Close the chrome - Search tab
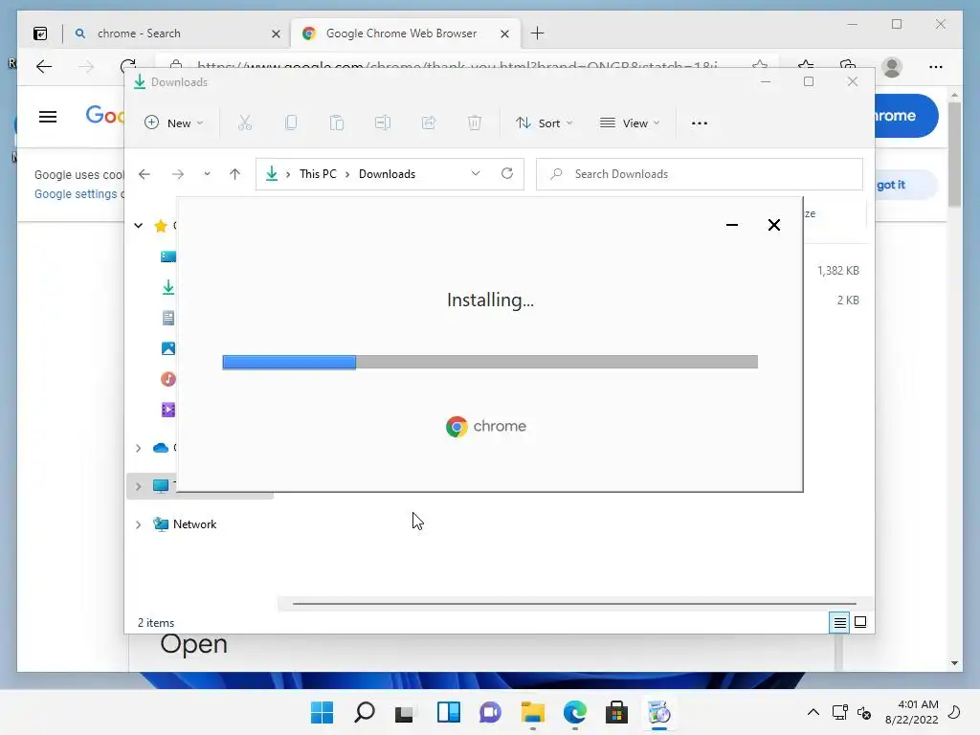The image size is (980, 735). (276, 33)
